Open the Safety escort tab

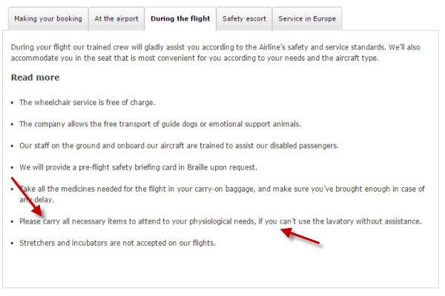tap(244, 18)
